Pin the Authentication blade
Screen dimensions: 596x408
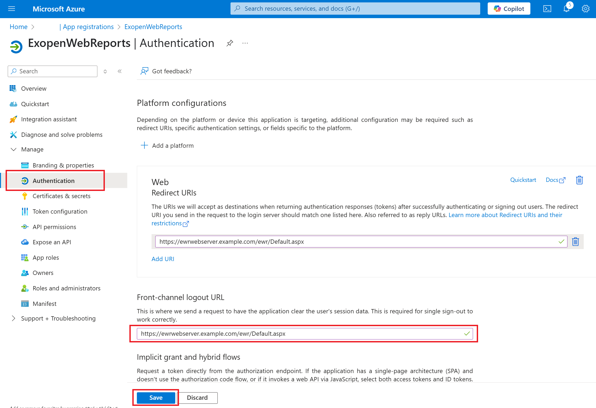tap(230, 43)
